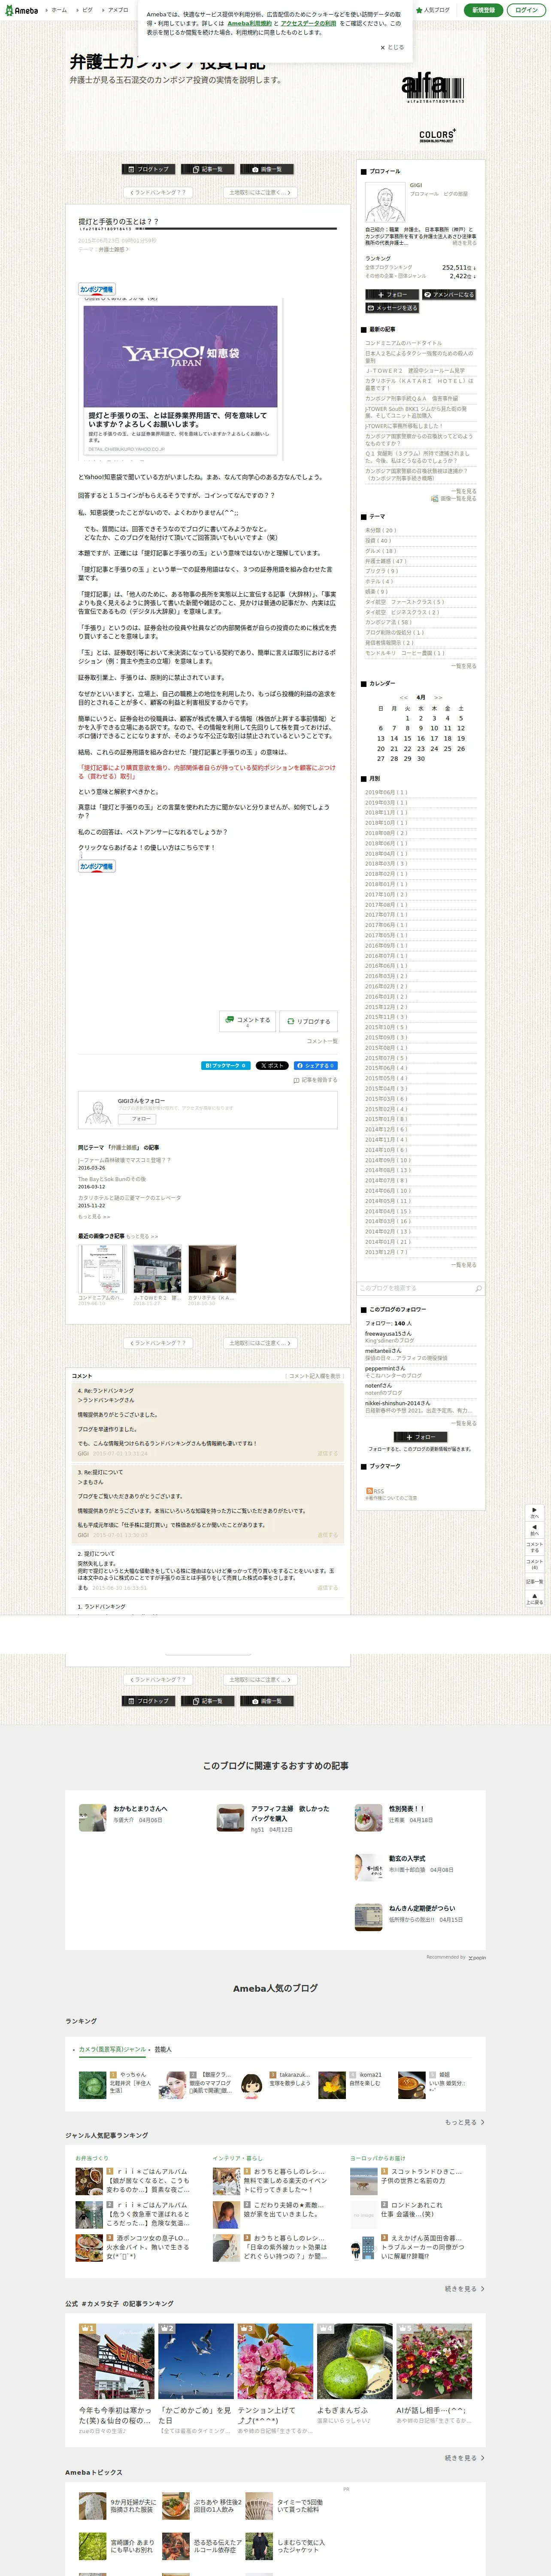
Task: Open the 新規登録 registration button
Action: pos(483,10)
